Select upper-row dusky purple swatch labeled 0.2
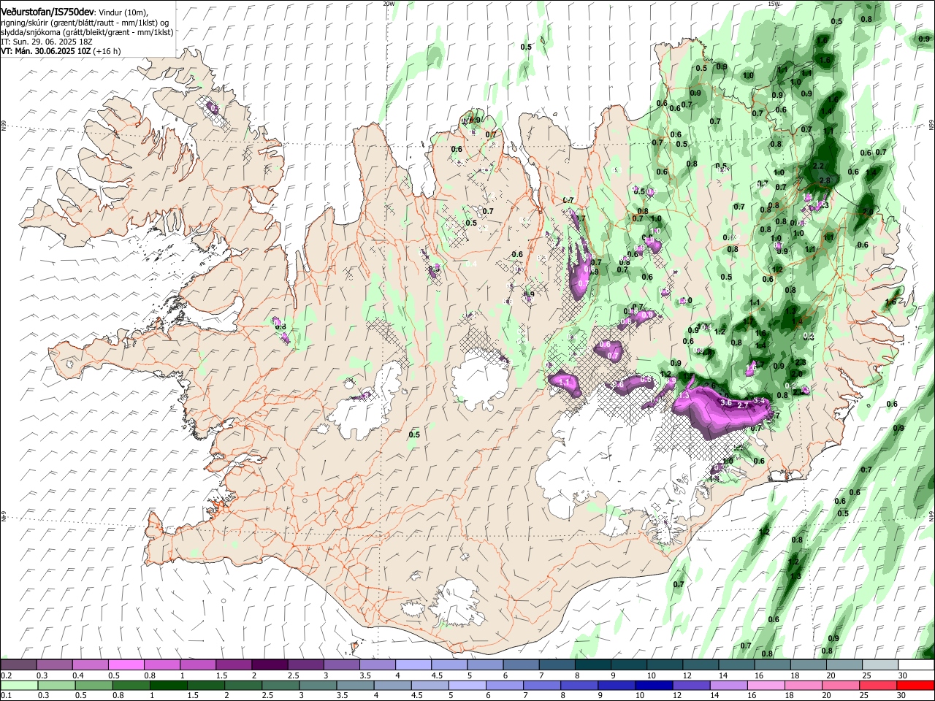 click(x=18, y=665)
